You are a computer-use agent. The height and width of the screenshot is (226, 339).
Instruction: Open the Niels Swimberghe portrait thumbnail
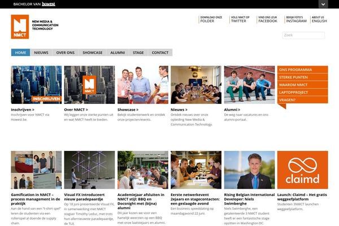[x=249, y=169]
